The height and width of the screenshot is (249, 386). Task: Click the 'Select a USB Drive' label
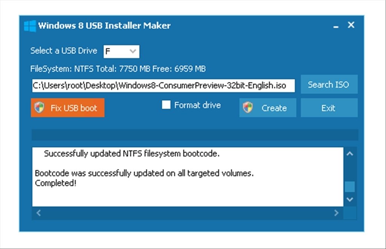(64, 51)
